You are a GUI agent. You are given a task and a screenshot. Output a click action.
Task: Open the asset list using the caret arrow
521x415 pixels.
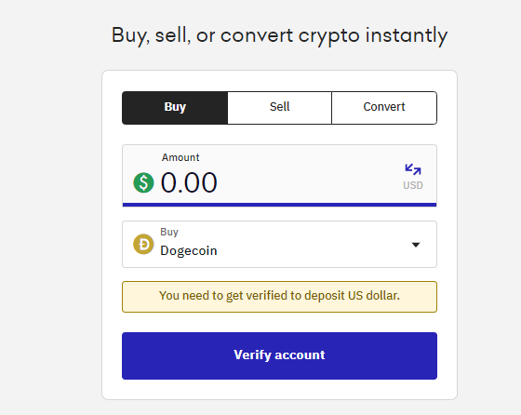(x=416, y=245)
